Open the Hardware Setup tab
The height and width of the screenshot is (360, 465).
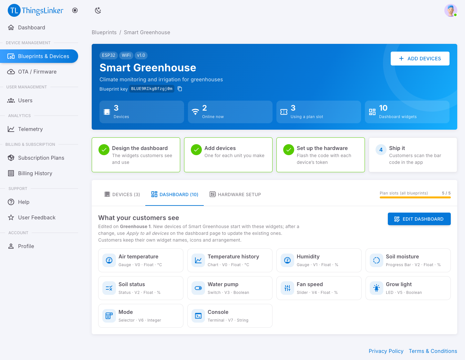point(235,195)
